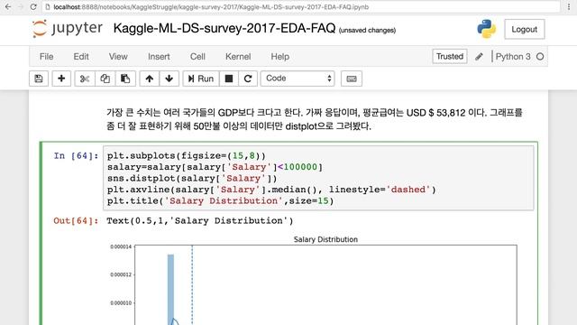The height and width of the screenshot is (325, 577).
Task: Click y-axis label 0.000010
Action: coord(121,303)
